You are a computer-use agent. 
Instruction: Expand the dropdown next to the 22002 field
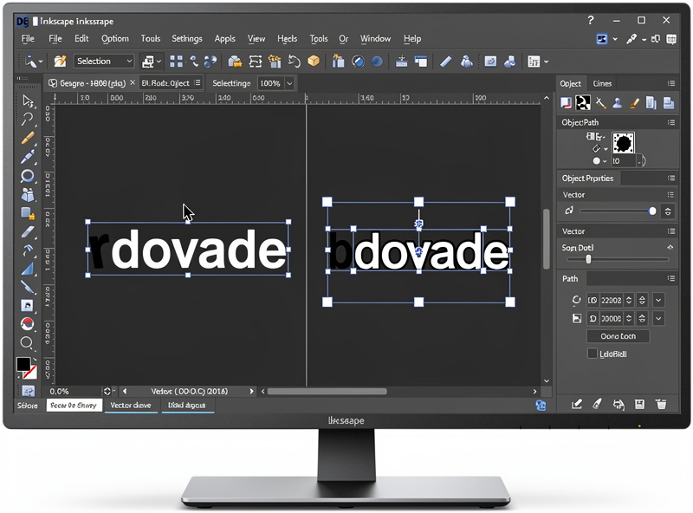point(658,301)
